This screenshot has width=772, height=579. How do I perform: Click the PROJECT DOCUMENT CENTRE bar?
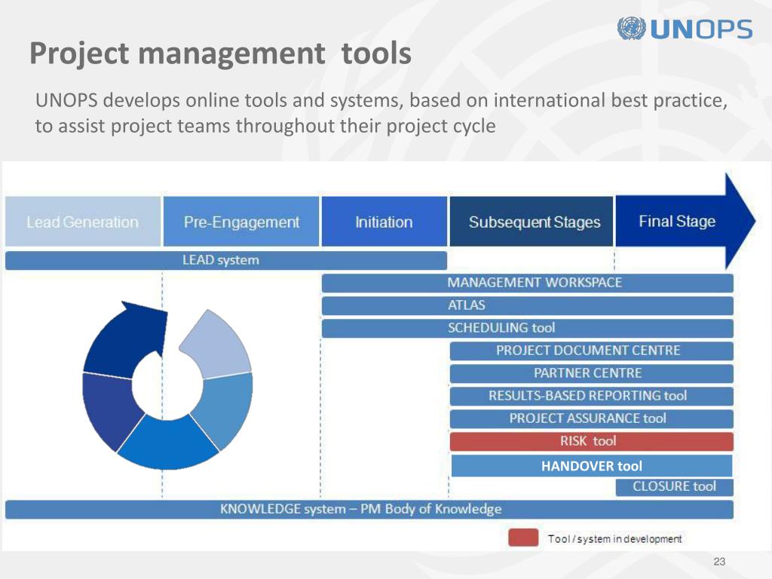[591, 351]
